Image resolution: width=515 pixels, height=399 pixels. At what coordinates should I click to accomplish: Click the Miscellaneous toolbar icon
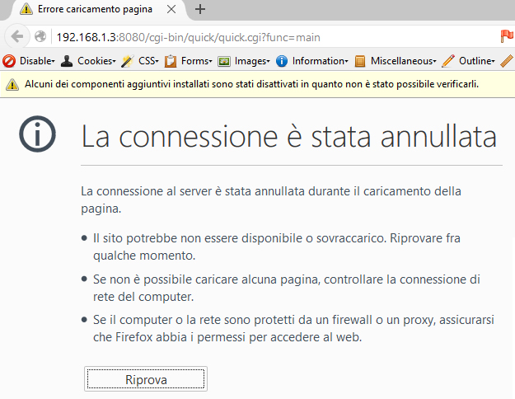click(360, 61)
